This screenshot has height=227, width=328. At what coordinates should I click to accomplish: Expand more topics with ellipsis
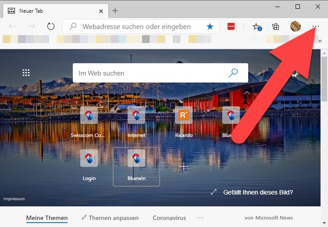(200, 218)
